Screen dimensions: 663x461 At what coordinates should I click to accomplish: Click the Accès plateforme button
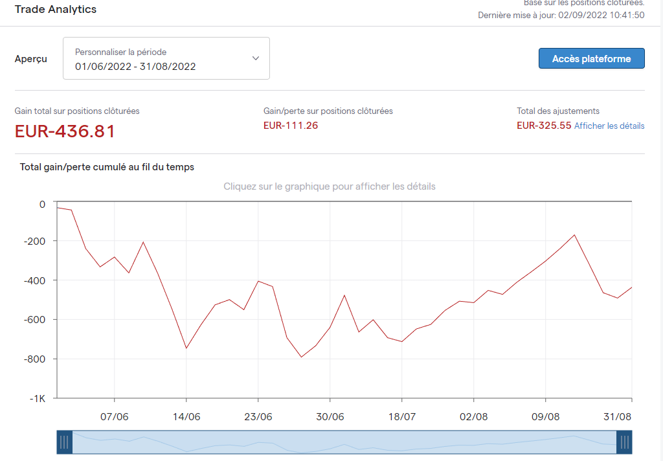click(x=591, y=58)
